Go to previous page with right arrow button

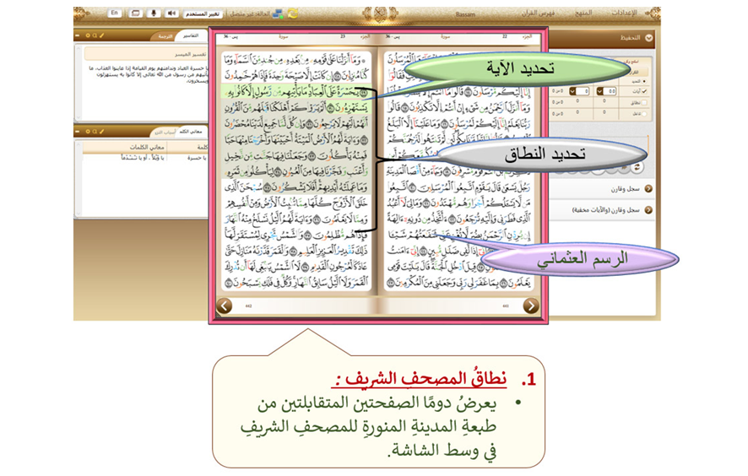(x=531, y=306)
